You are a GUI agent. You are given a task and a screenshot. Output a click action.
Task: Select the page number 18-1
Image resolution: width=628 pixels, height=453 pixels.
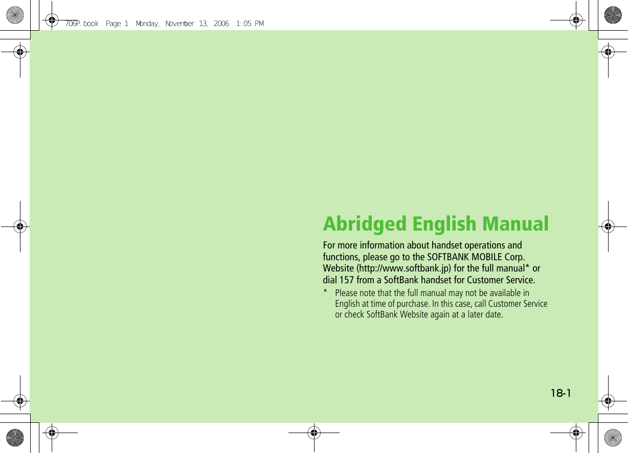561,393
